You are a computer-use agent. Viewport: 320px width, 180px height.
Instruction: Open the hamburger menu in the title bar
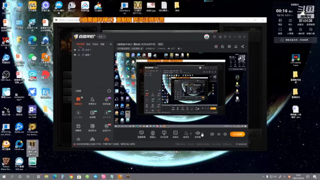[230, 37]
